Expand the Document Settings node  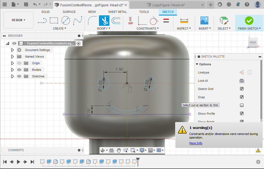12,50
